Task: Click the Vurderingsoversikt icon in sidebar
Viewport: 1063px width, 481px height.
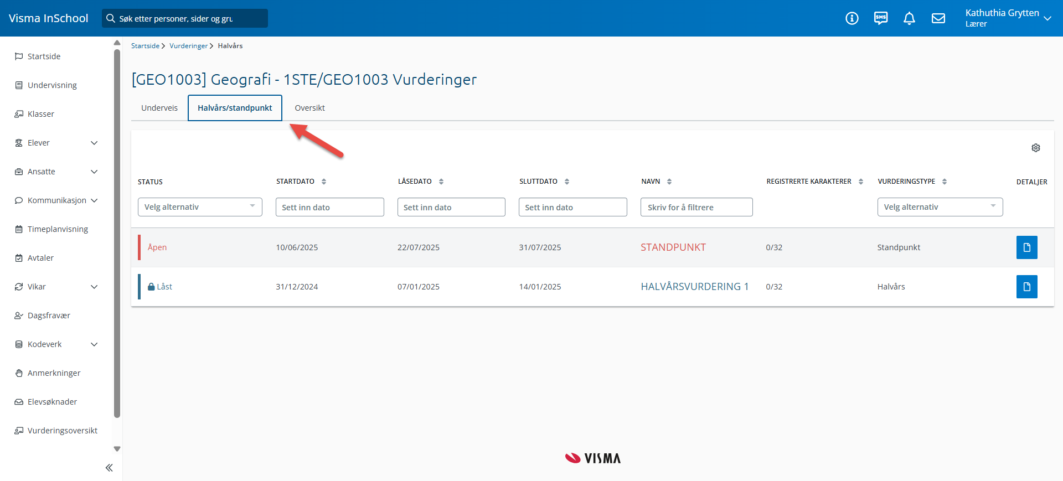Action: click(19, 431)
